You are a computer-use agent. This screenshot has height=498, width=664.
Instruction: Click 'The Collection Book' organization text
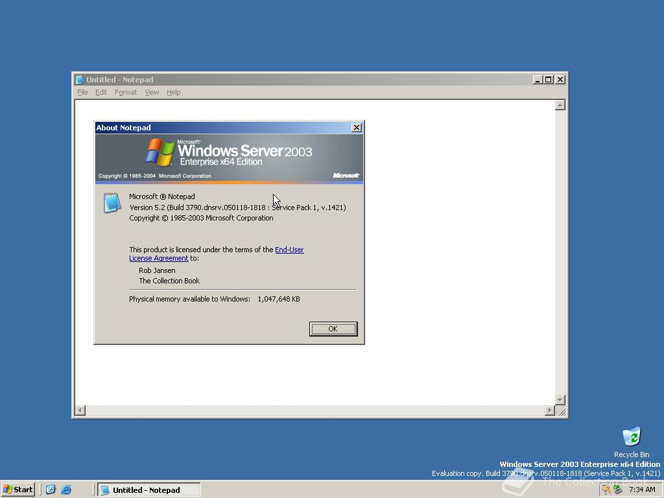(169, 281)
